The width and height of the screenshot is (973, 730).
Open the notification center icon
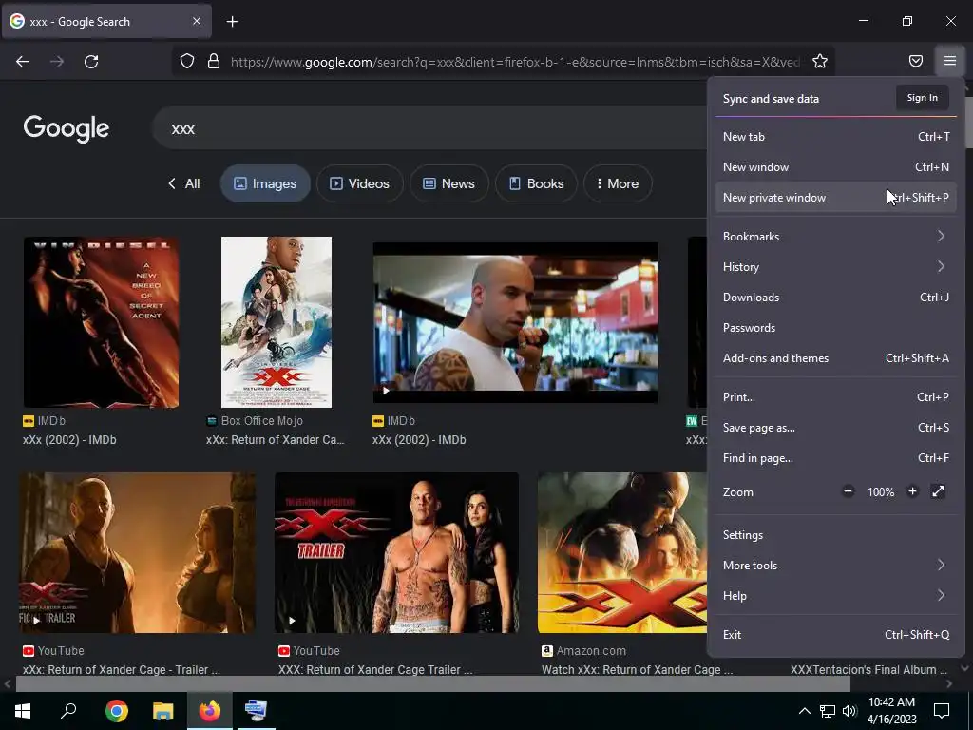tap(942, 711)
